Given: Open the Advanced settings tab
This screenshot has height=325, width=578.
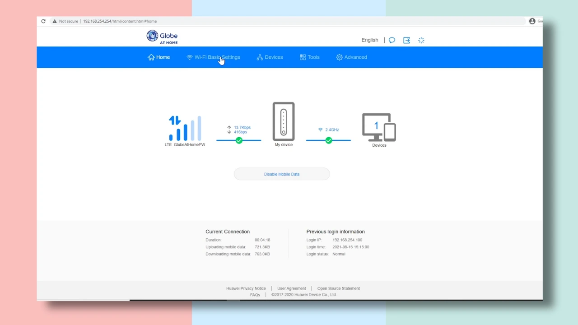Looking at the screenshot, I should pos(352,57).
